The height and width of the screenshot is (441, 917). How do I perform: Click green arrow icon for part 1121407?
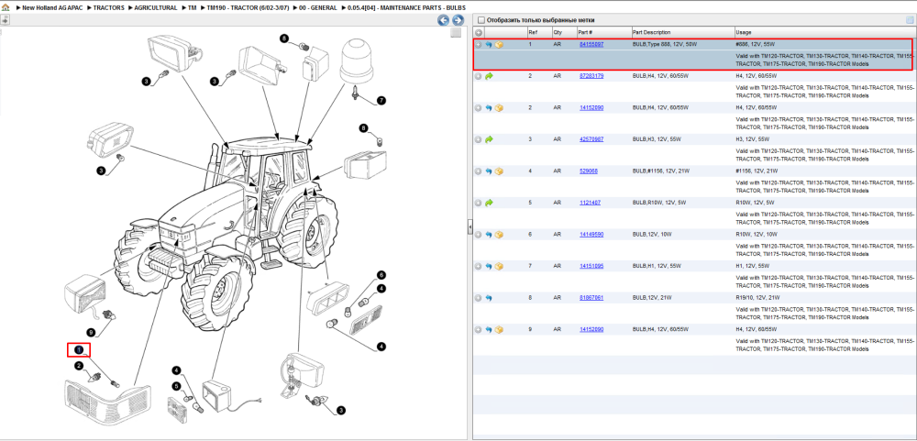click(x=489, y=203)
